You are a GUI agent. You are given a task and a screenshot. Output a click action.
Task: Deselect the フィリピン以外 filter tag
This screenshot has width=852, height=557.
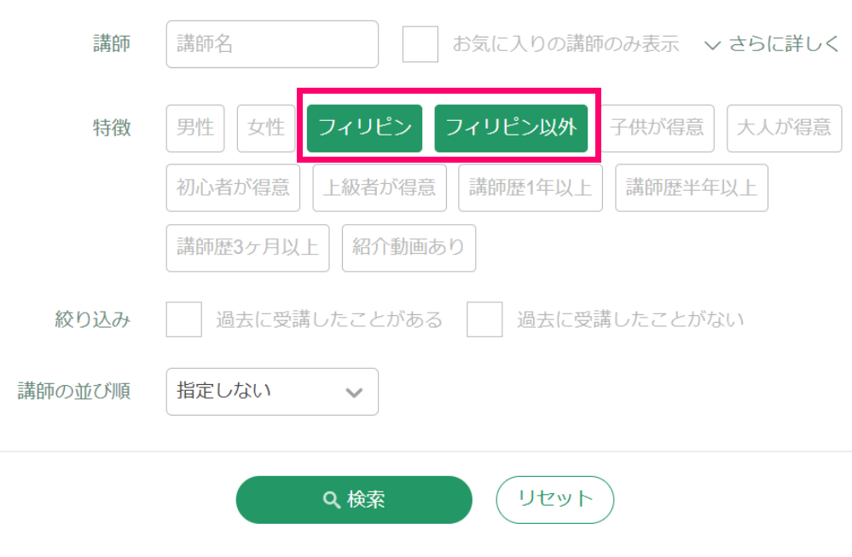pos(511,128)
